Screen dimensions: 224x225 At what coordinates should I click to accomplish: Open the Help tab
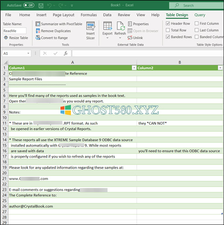click(x=155, y=15)
